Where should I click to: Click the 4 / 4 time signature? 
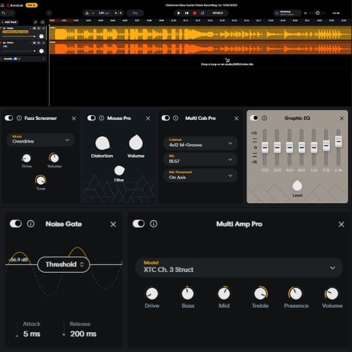pos(118,13)
